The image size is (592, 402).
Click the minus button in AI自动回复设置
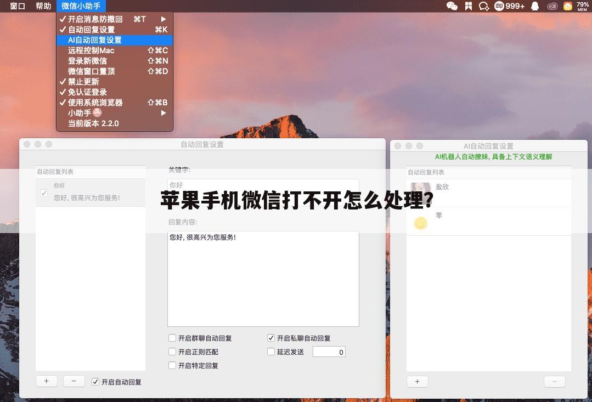554,382
